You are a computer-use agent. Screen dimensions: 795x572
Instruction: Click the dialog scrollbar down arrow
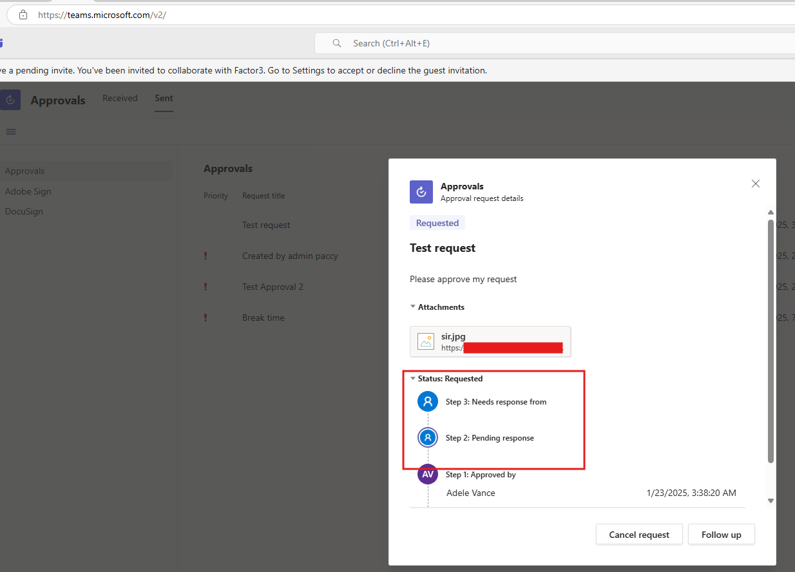771,500
